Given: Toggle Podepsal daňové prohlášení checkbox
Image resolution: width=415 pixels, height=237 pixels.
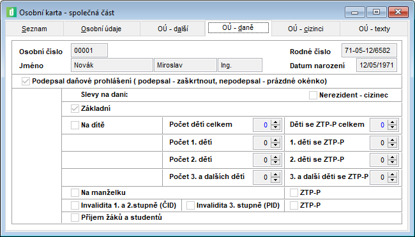Looking at the screenshot, I should 26,81.
